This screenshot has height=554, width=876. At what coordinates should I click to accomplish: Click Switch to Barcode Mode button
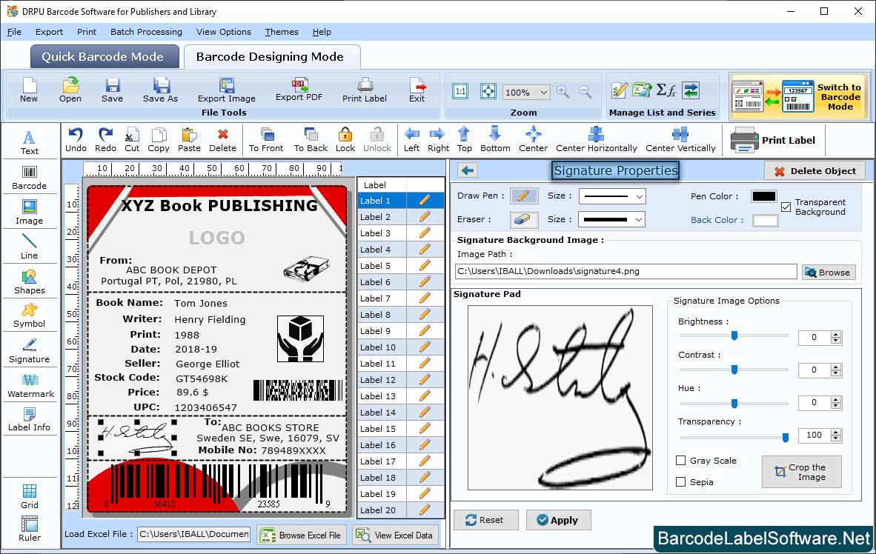(x=799, y=96)
